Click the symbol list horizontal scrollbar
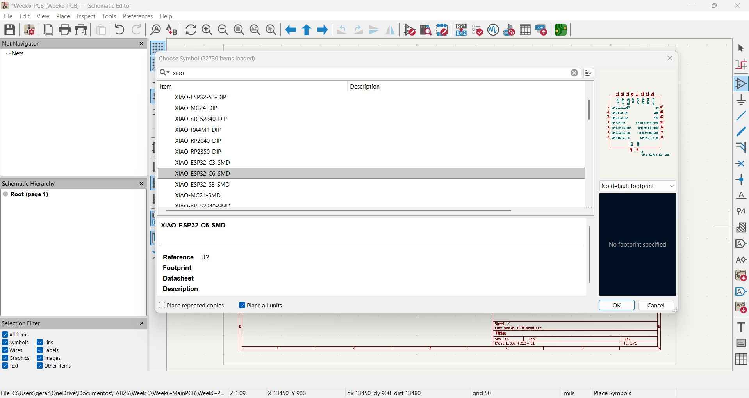Screen dimensions: 749x398 (x=339, y=211)
